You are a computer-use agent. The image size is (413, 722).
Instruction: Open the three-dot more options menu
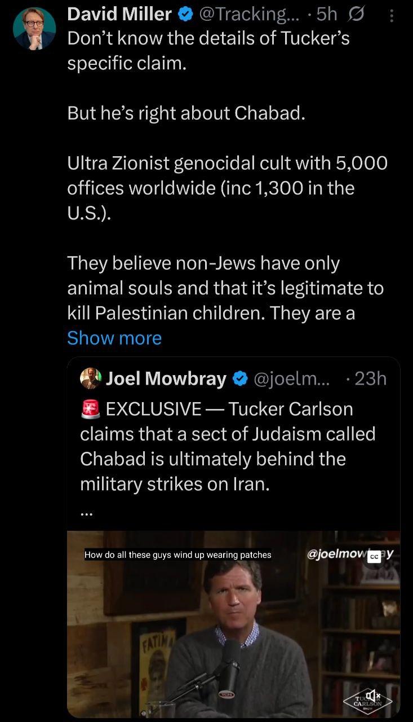coord(392,16)
